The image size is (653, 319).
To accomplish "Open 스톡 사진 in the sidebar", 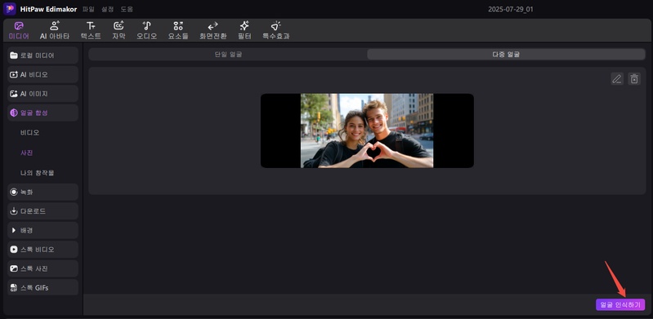I will [x=42, y=268].
